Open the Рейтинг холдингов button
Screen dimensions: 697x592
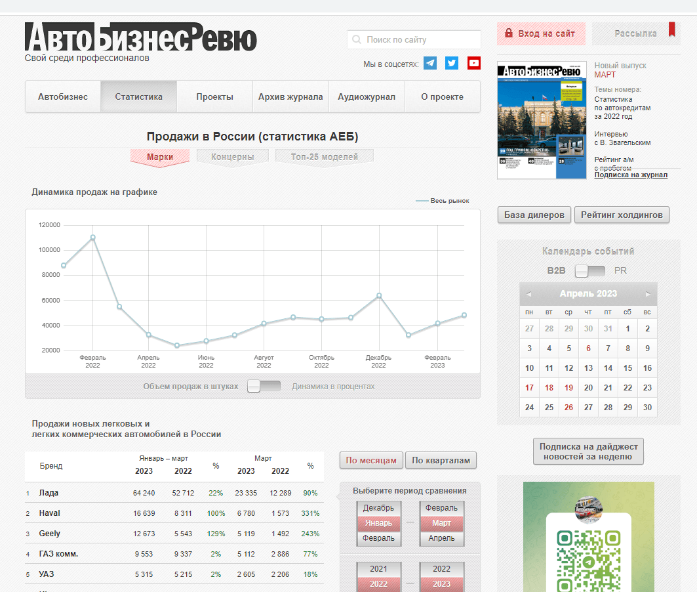point(622,215)
